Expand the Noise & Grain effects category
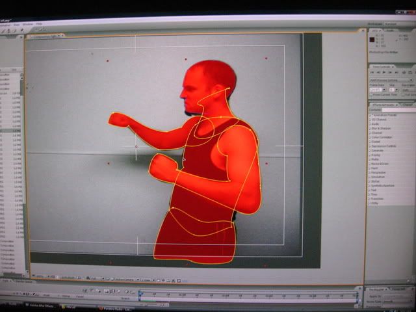The image size is (416, 312). click(370, 164)
